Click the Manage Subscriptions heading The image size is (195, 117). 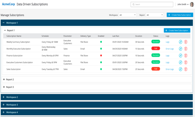pyautogui.click(x=12, y=15)
